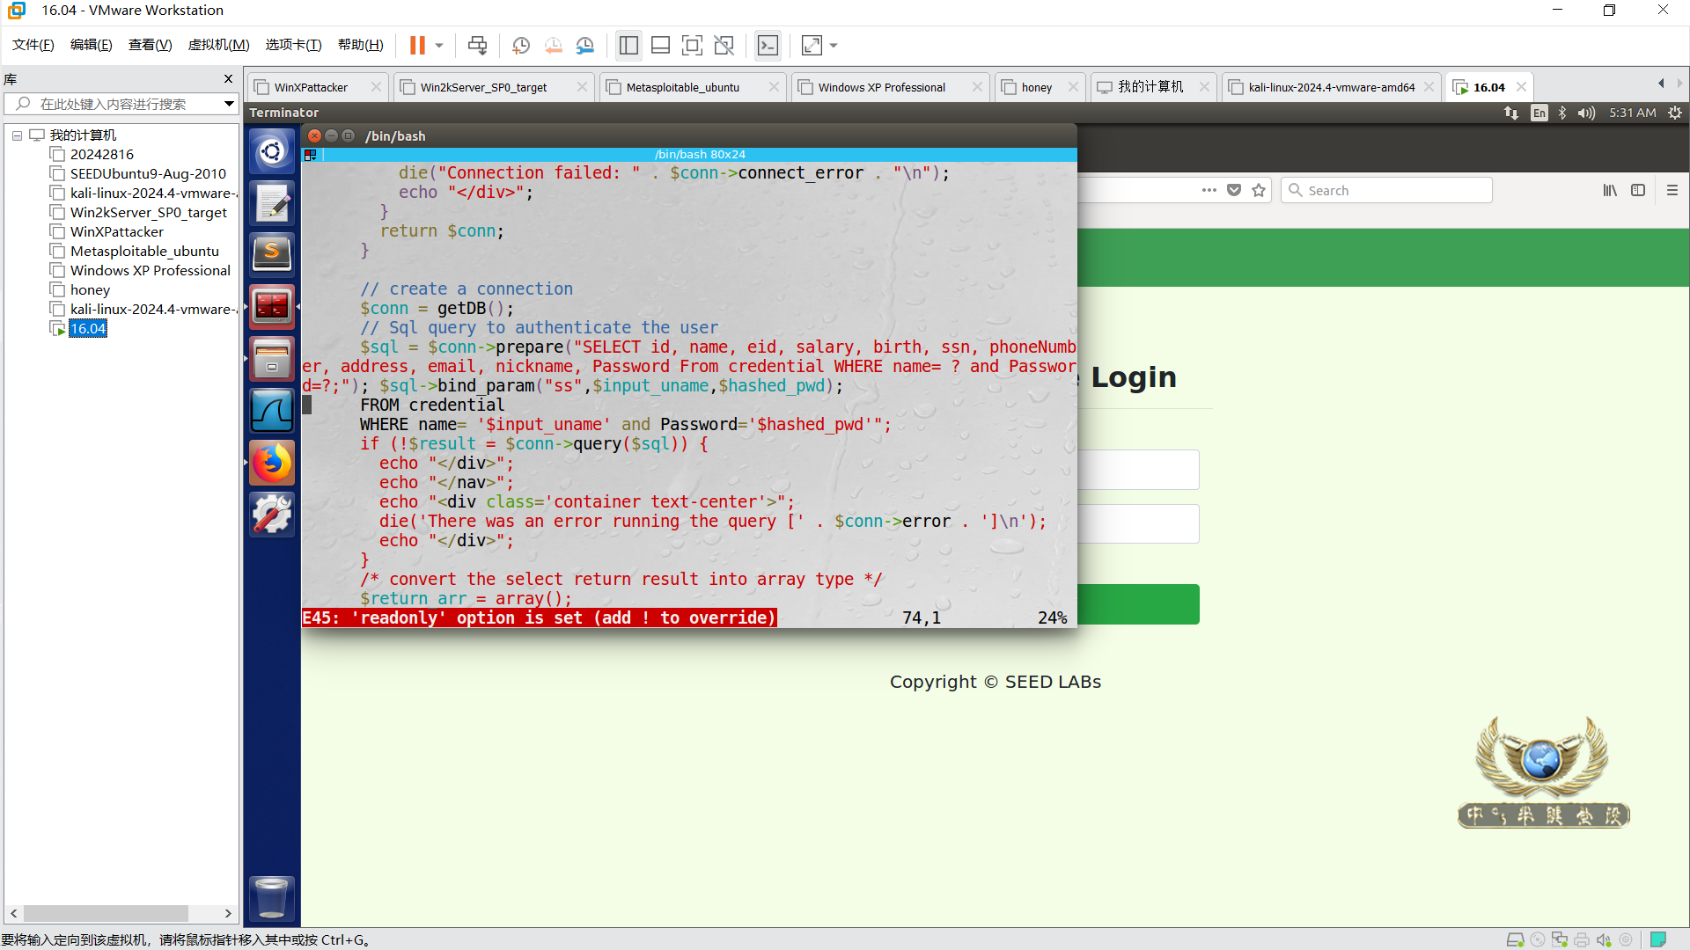Screen dimensions: 1690x950
Task: Bookmark the page with the star icon
Action: 1259,190
